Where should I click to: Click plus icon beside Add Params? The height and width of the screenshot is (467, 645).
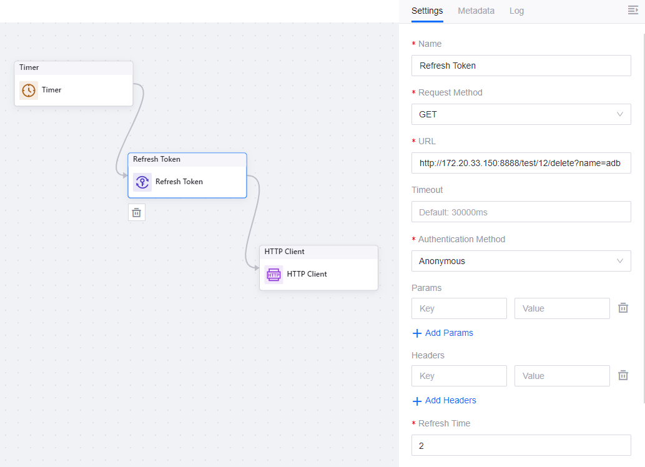pos(417,333)
